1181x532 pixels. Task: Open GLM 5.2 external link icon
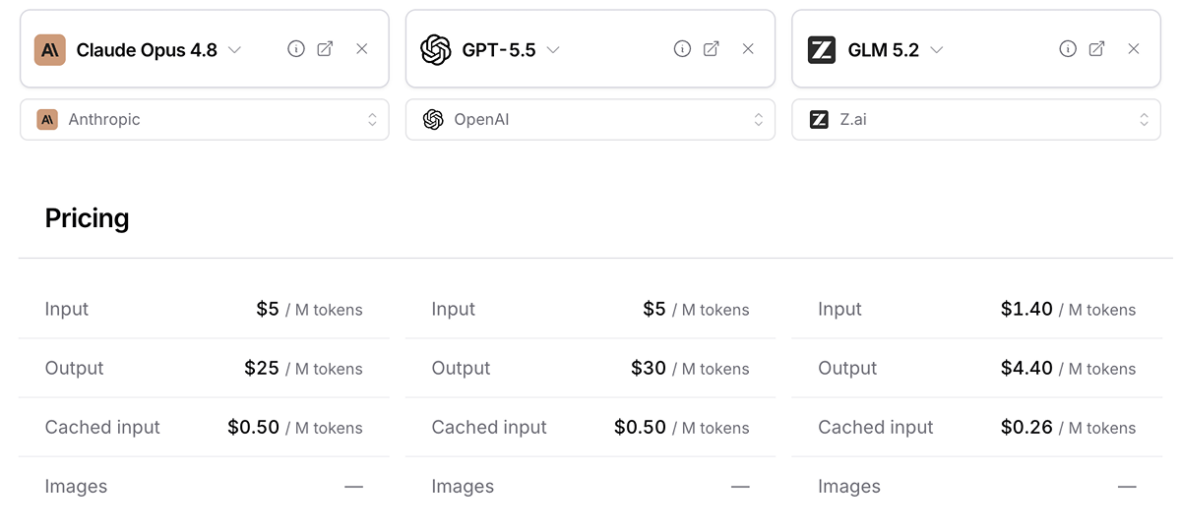point(1097,49)
